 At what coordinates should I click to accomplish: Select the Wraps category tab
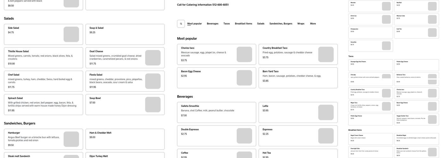click(301, 24)
